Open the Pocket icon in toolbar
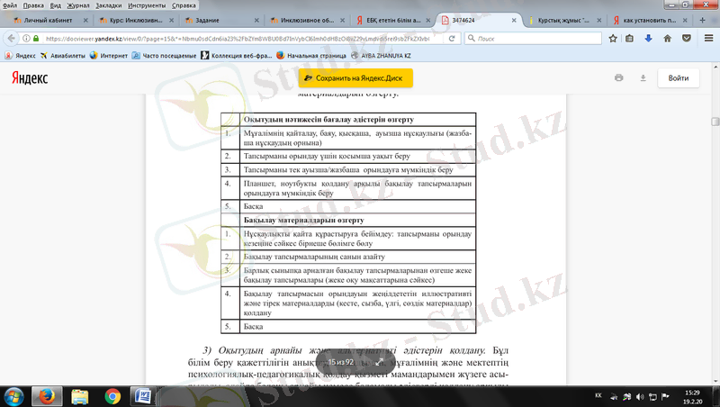This screenshot has width=720, height=407. point(685,39)
